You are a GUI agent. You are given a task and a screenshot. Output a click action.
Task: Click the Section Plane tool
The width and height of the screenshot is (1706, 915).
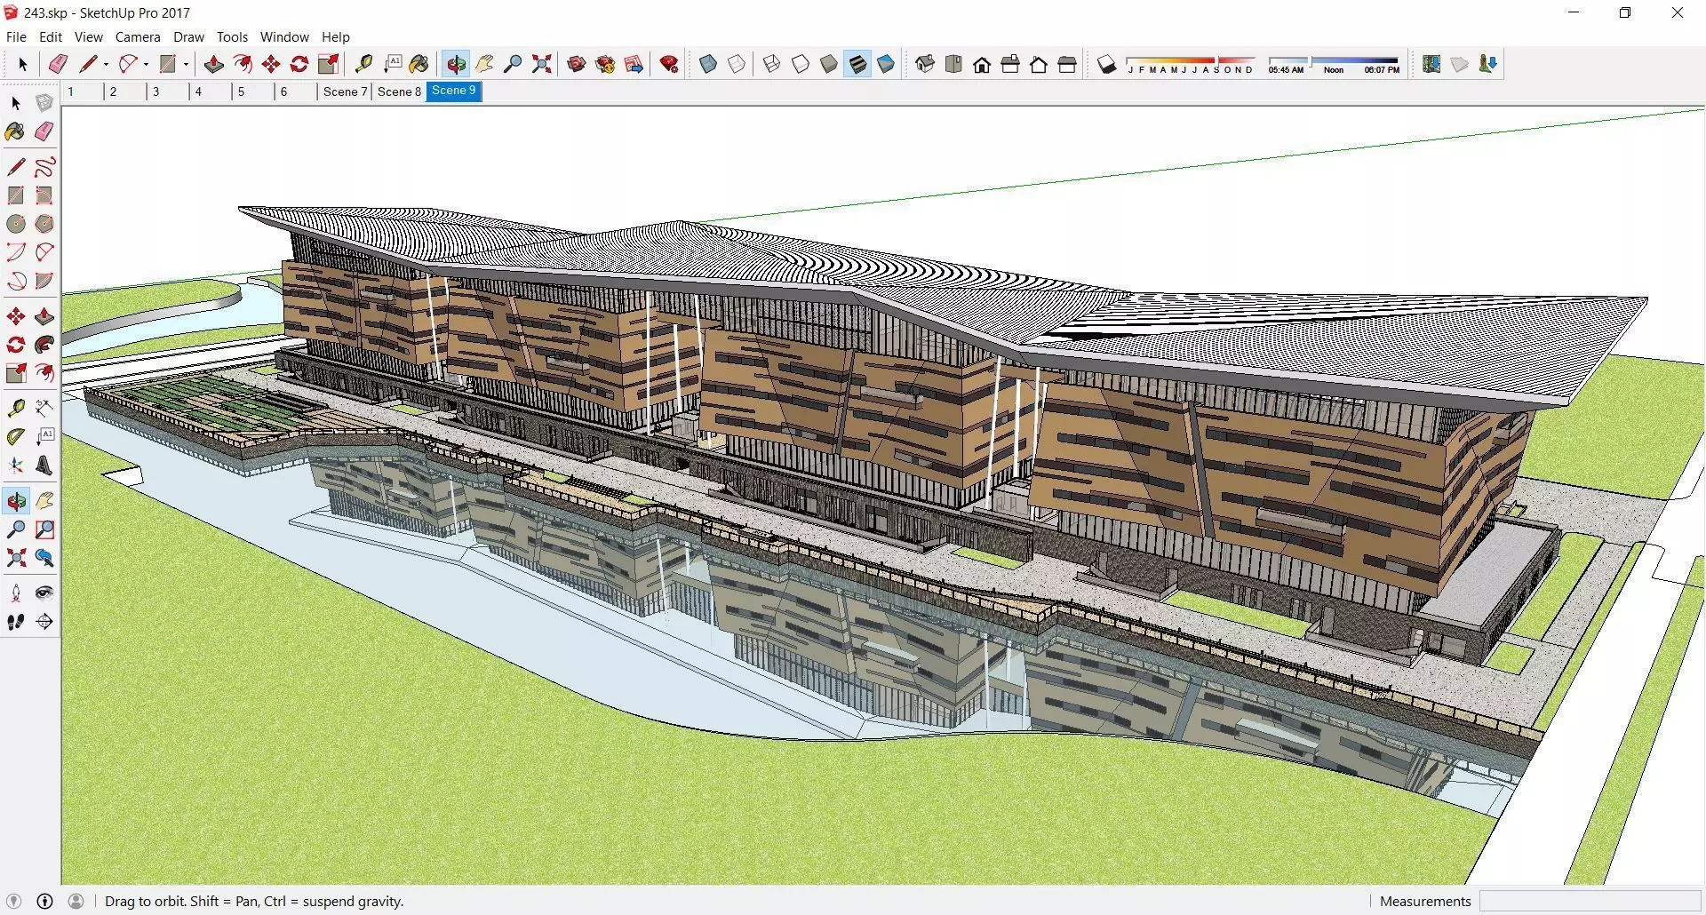[x=44, y=622]
